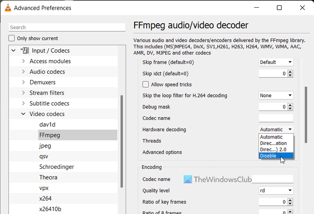Increase Ratio of key frames value
This screenshot has height=214, width=314.
(x=290, y=200)
